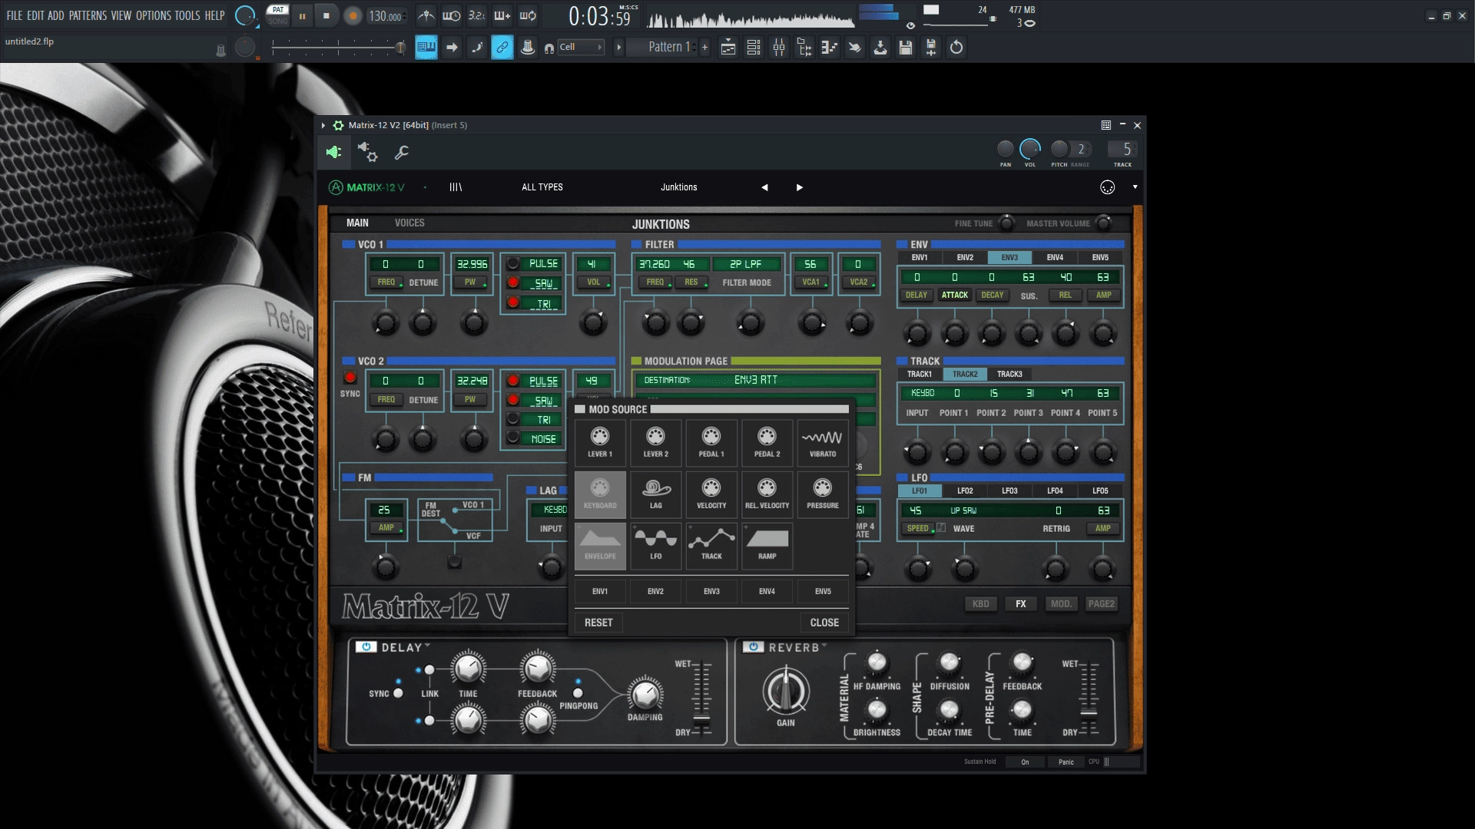Image resolution: width=1475 pixels, height=829 pixels.
Task: Select Keyboard mod source
Action: tap(600, 494)
